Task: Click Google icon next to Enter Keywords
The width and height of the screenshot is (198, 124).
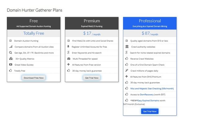Action: click(68, 53)
